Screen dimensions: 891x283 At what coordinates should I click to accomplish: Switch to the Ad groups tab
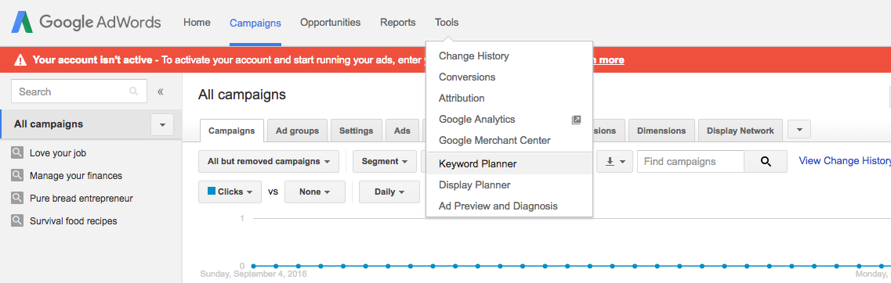pos(297,131)
